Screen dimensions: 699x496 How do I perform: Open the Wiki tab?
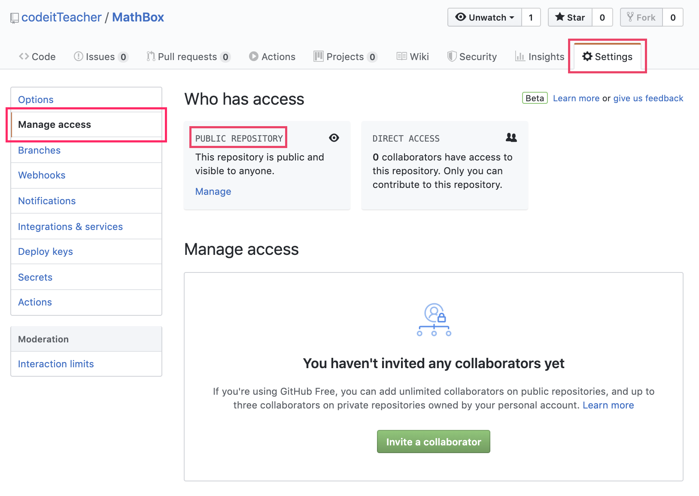point(413,57)
